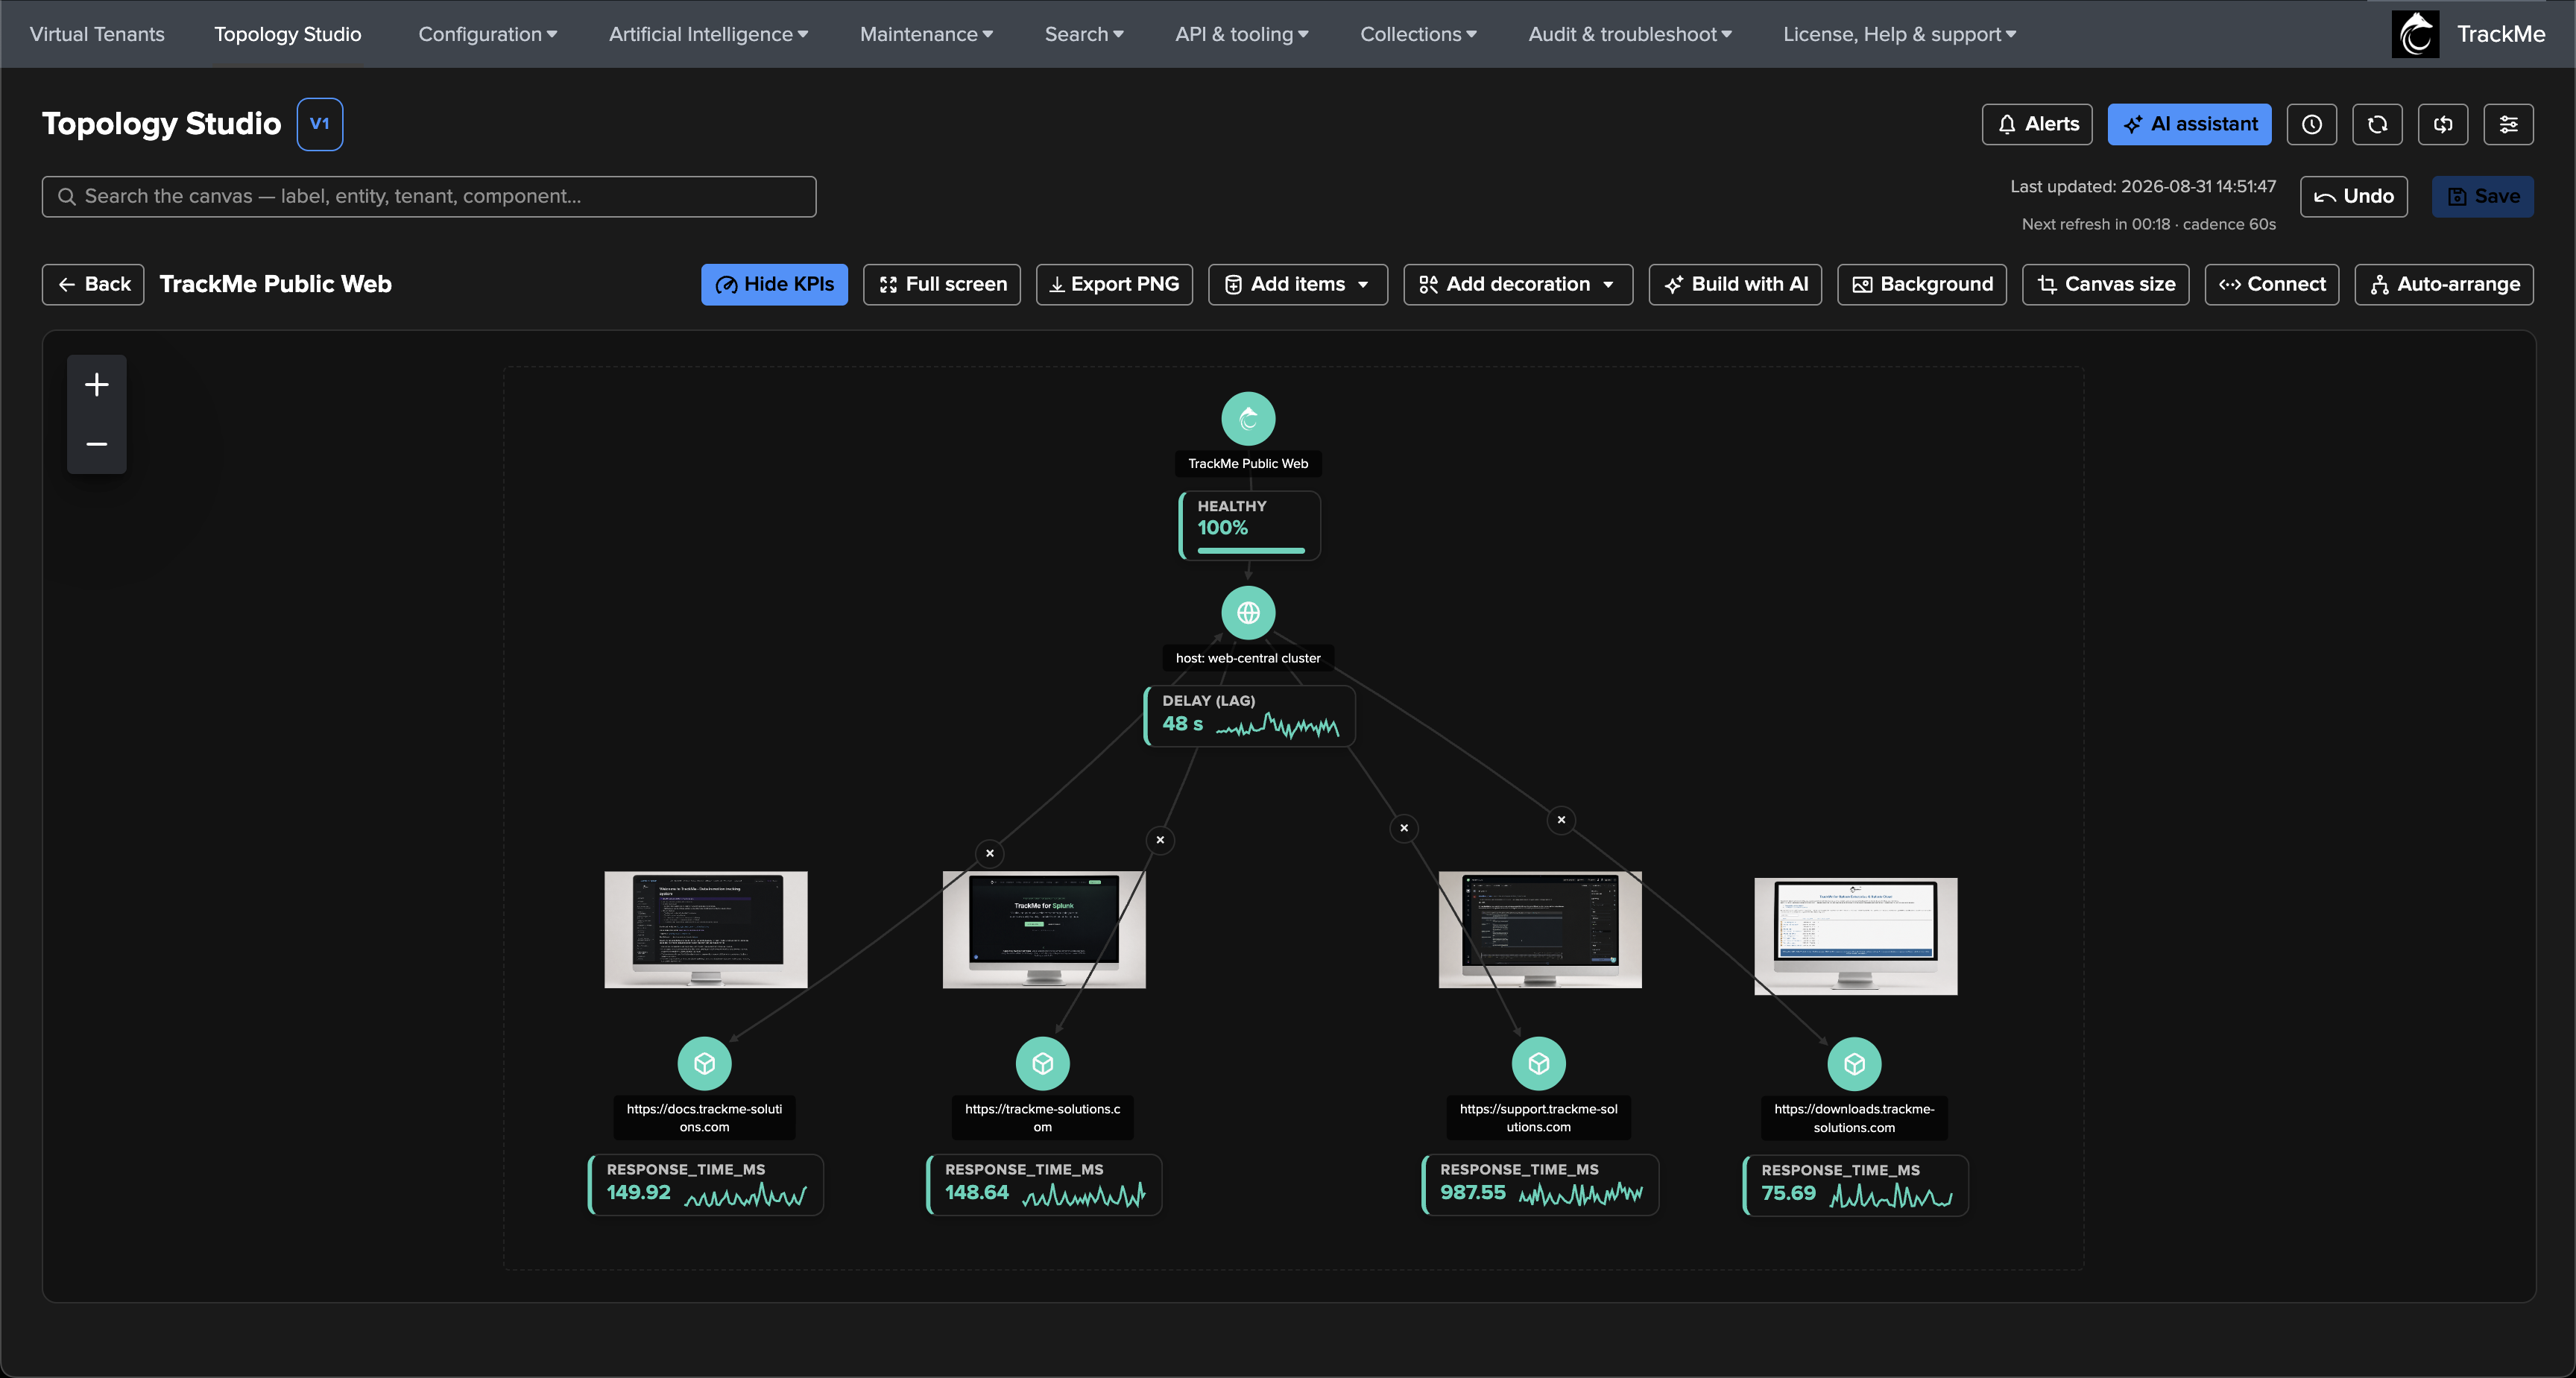2576x1378 pixels.
Task: Remove the edge to trackme-solutions.com via its x
Action: pos(1160,840)
